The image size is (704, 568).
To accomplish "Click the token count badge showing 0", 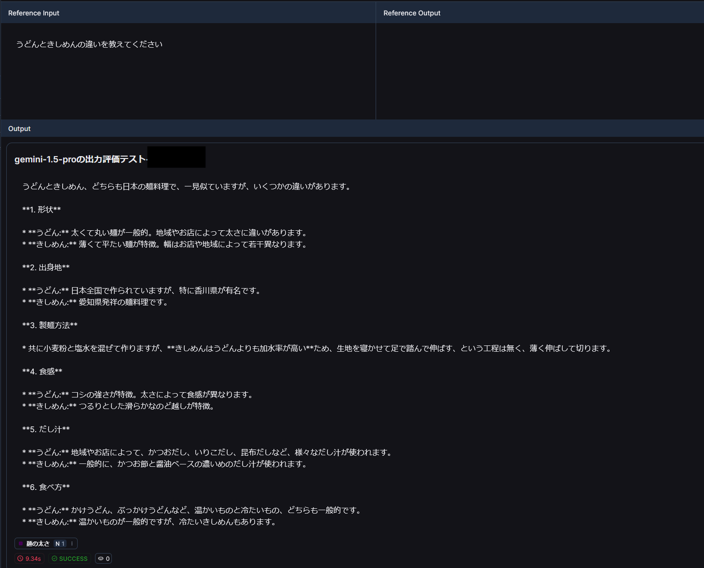I will pos(104,559).
